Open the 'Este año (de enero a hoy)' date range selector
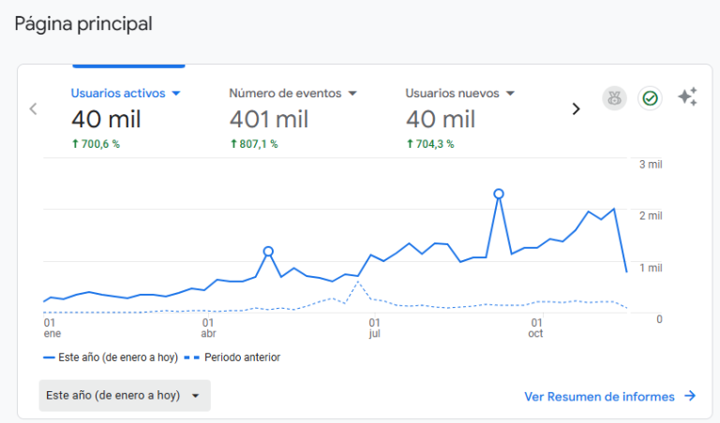This screenshot has width=720, height=423. point(125,396)
